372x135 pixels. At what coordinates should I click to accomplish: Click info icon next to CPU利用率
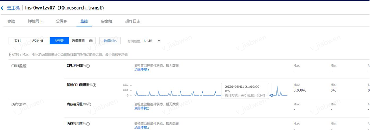click(88, 66)
